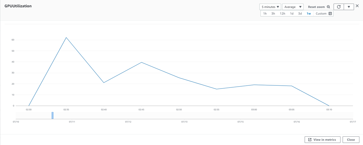Choose the 3d time range
The image size is (363, 145).
tap(300, 13)
